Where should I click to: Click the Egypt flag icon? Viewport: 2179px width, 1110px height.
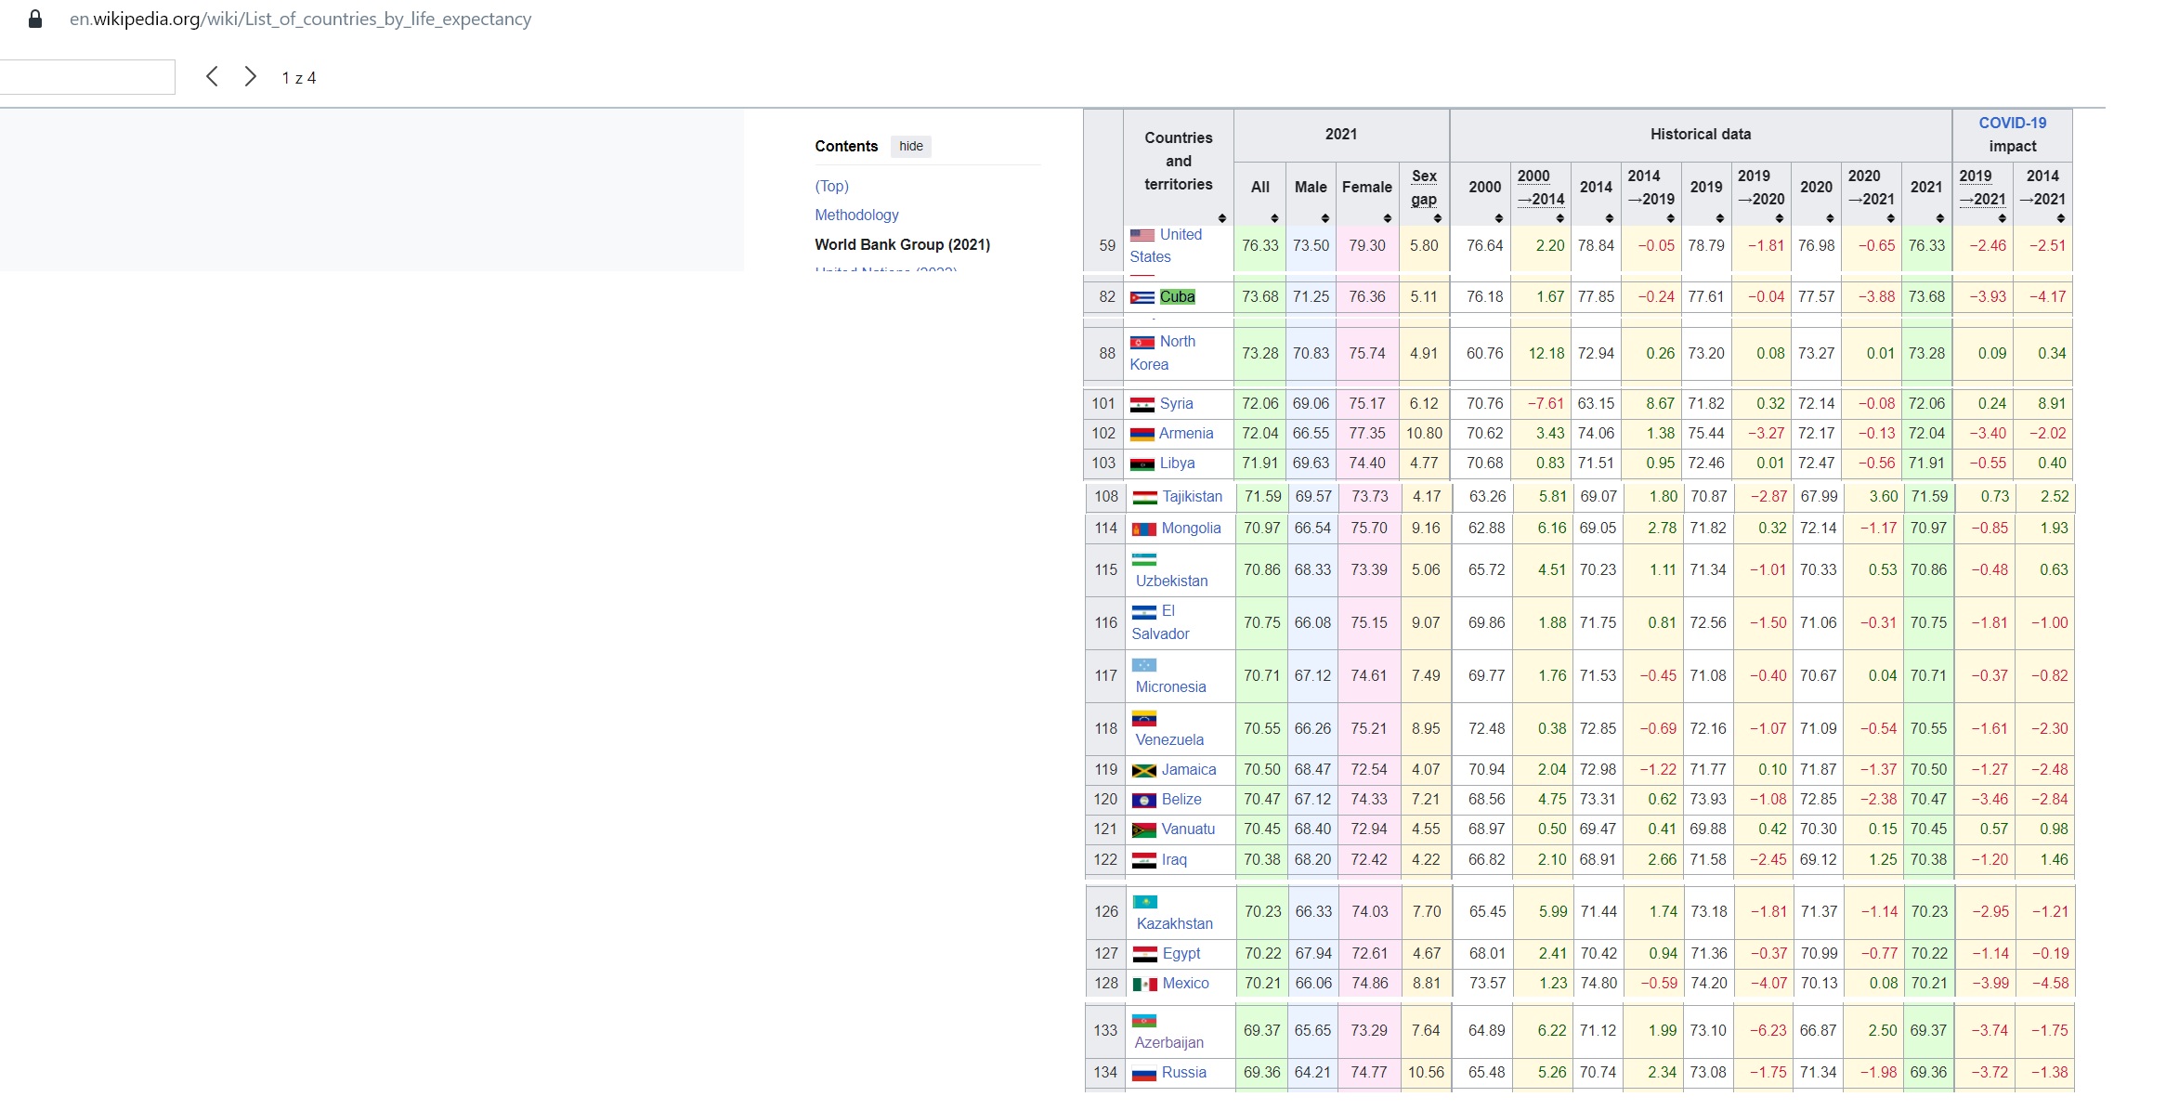[x=1145, y=954]
